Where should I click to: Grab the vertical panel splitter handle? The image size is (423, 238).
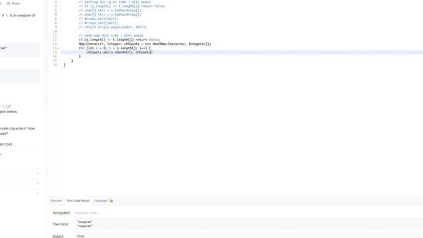coord(46,100)
